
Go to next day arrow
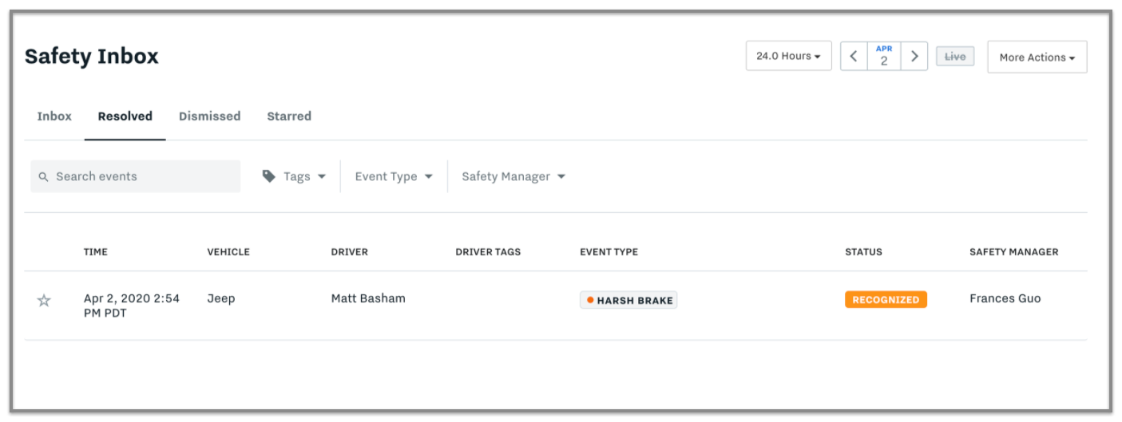coord(914,57)
